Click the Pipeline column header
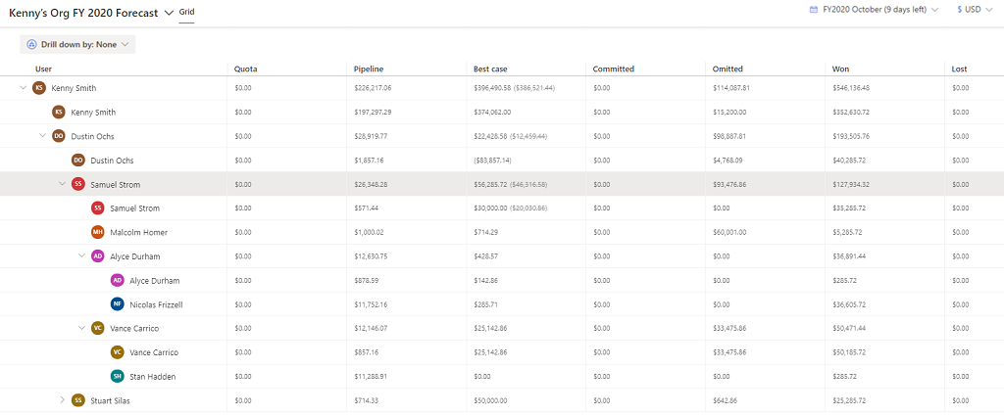 (x=369, y=69)
